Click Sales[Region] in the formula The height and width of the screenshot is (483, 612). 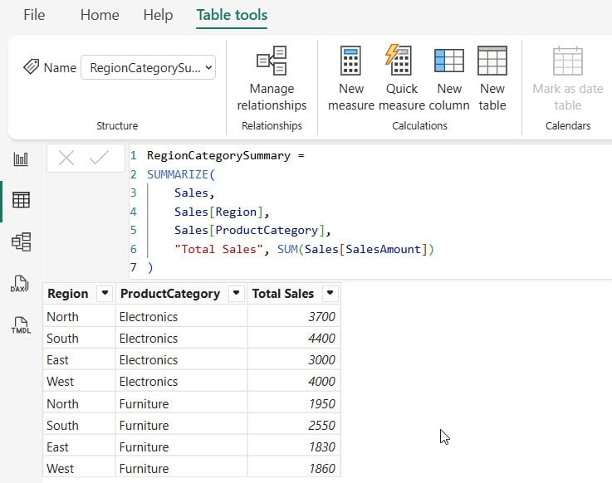tap(218, 212)
